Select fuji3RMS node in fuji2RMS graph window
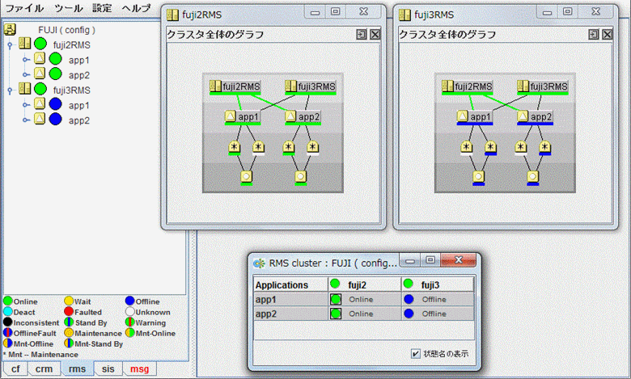Viewport: 631px width, 379px height. 311,86
